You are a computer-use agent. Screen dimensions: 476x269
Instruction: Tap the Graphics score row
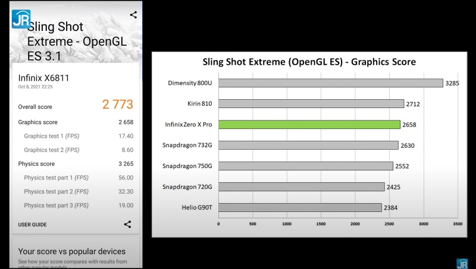point(76,122)
